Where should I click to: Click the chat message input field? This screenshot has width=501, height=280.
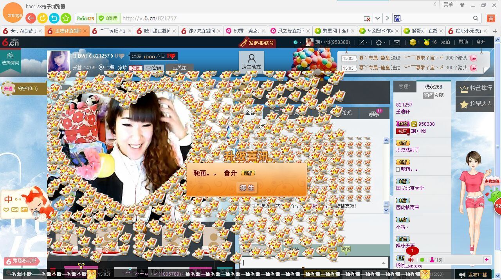(x=310, y=263)
